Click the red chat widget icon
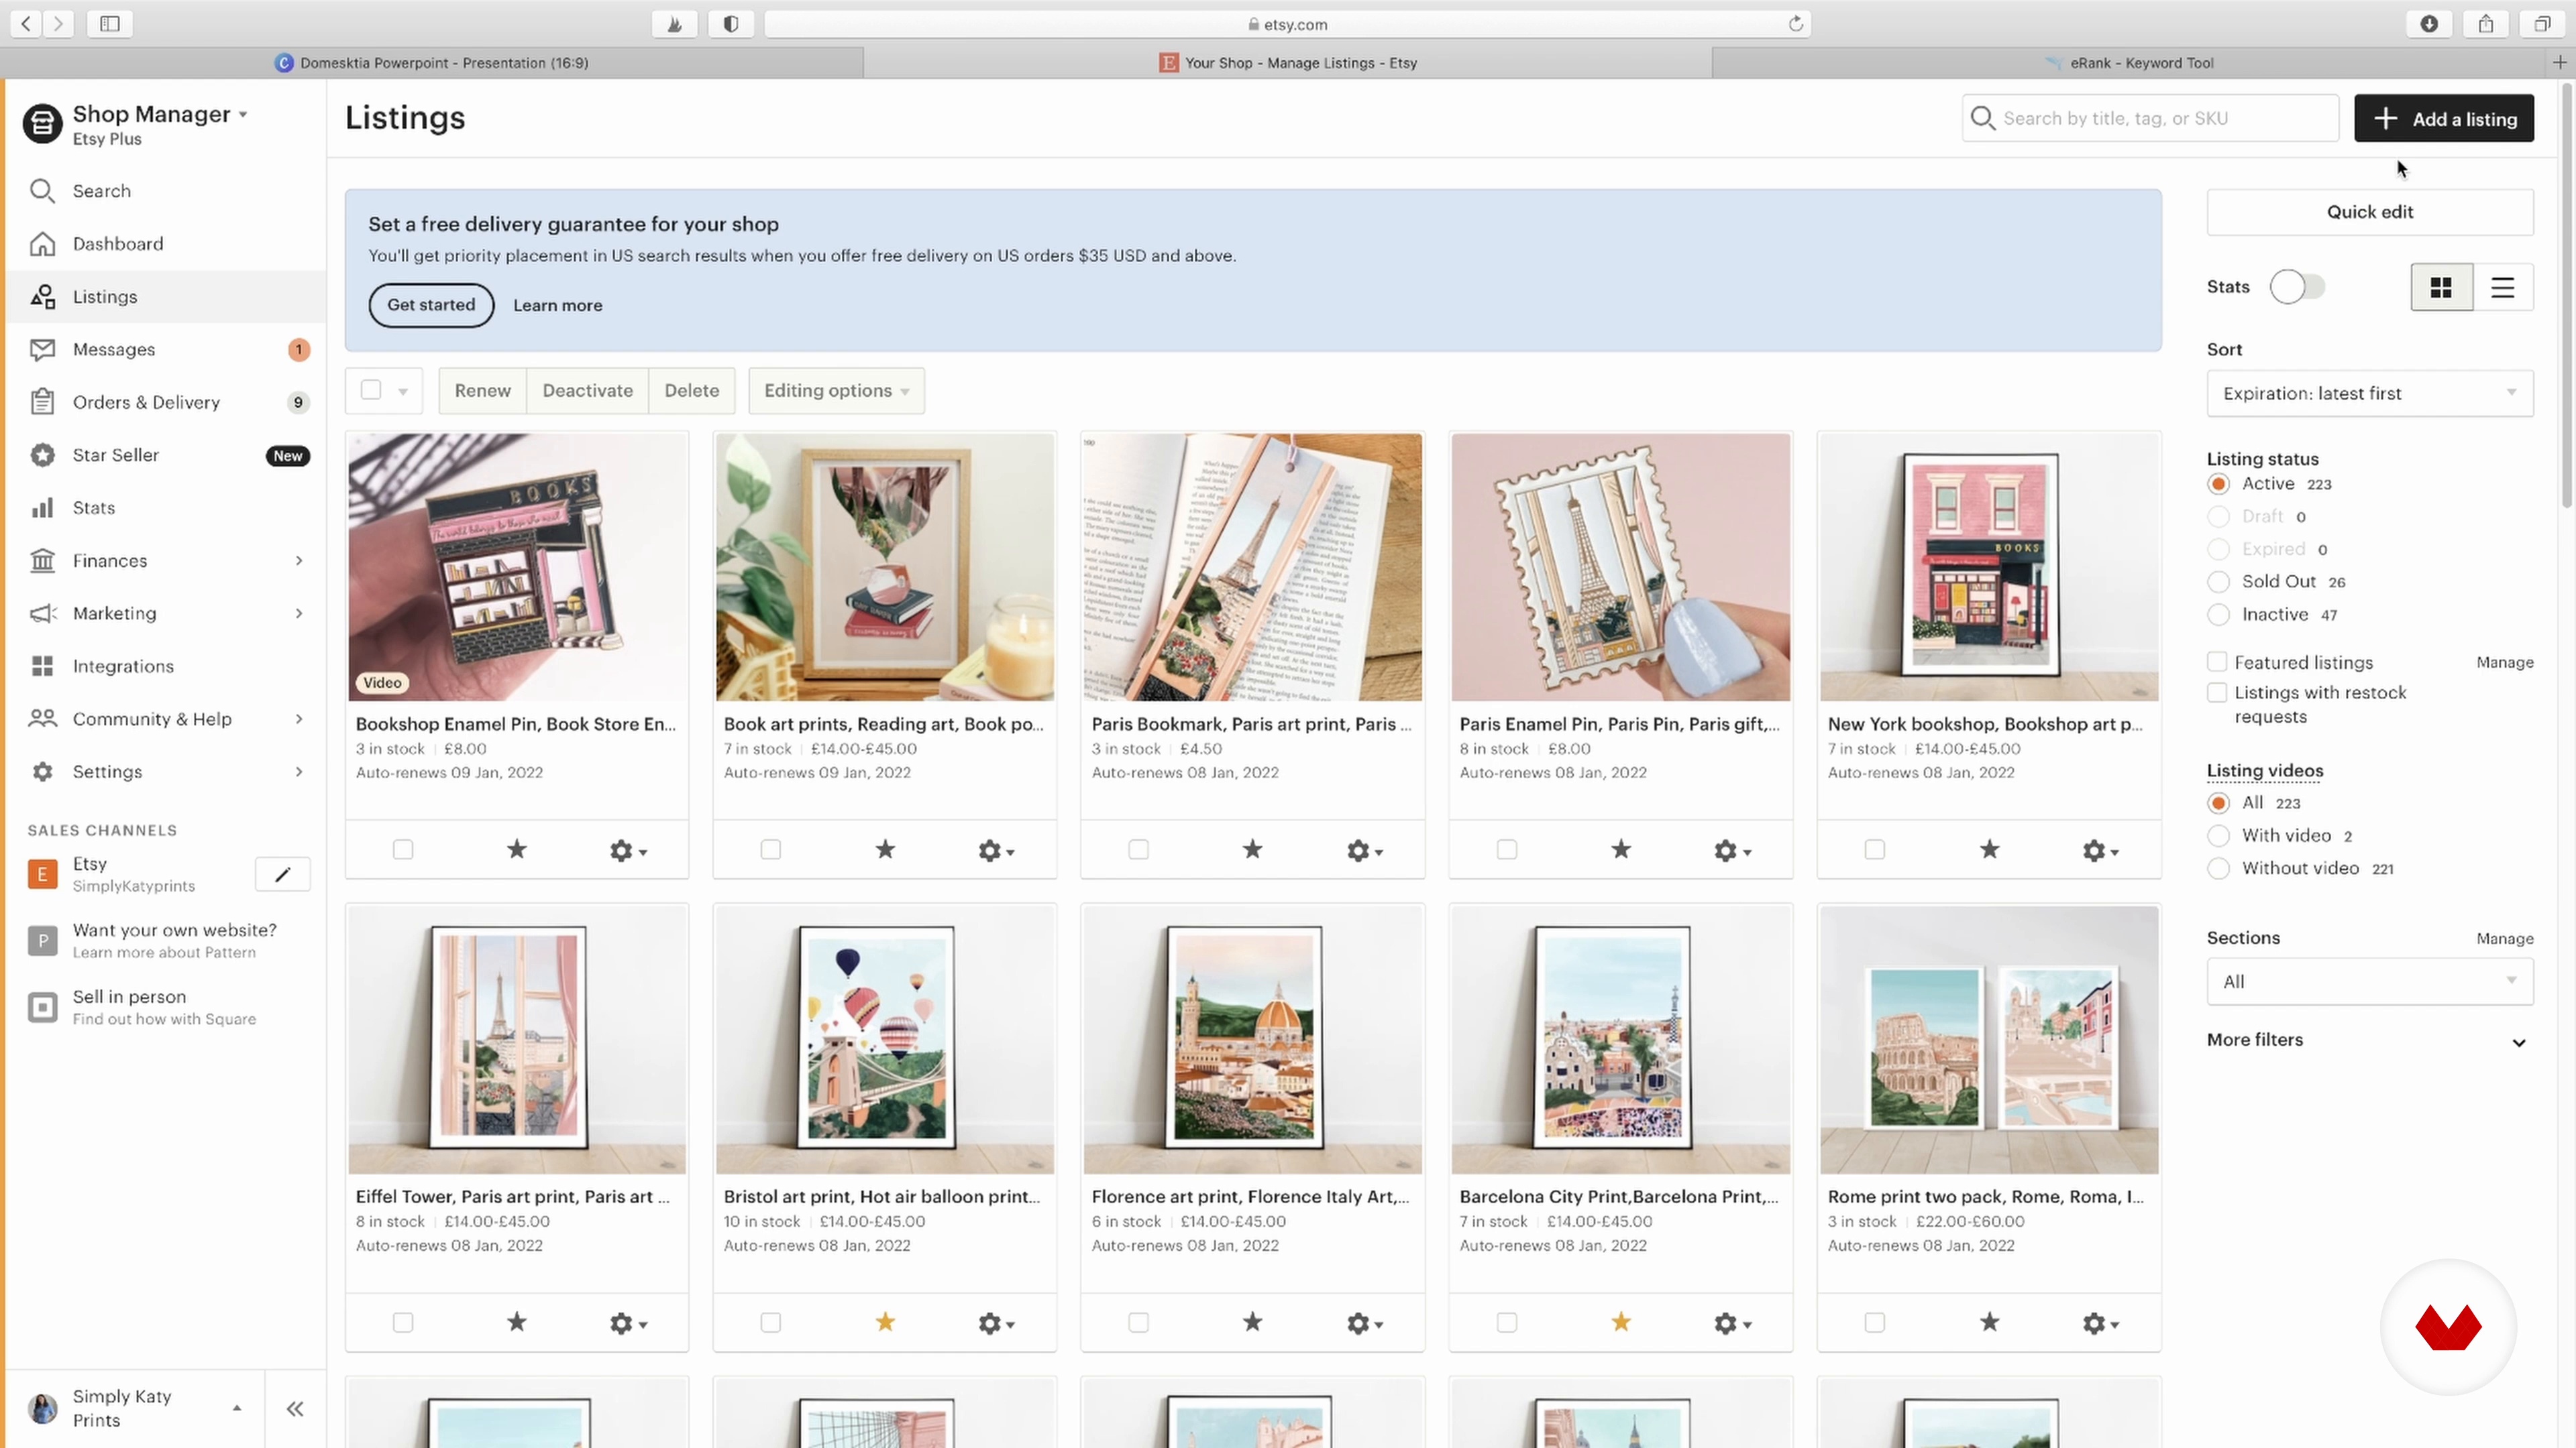 [x=2448, y=1327]
